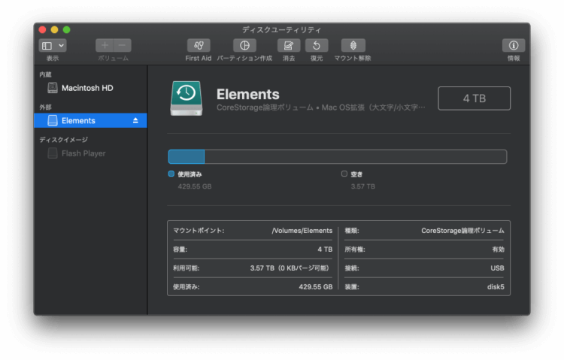Click the yellow minimize window button
564x360 pixels.
55,29
